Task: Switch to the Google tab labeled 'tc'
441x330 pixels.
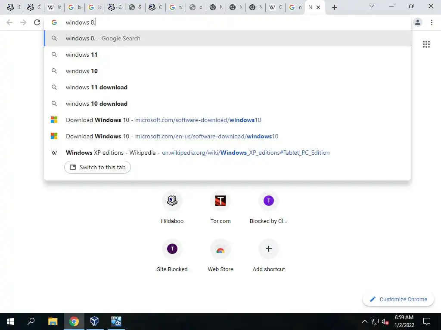Action: click(x=176, y=7)
